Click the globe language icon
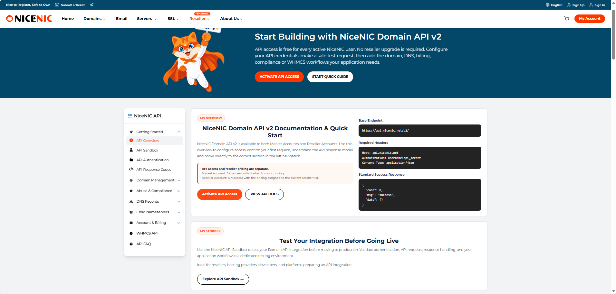 pyautogui.click(x=547, y=5)
